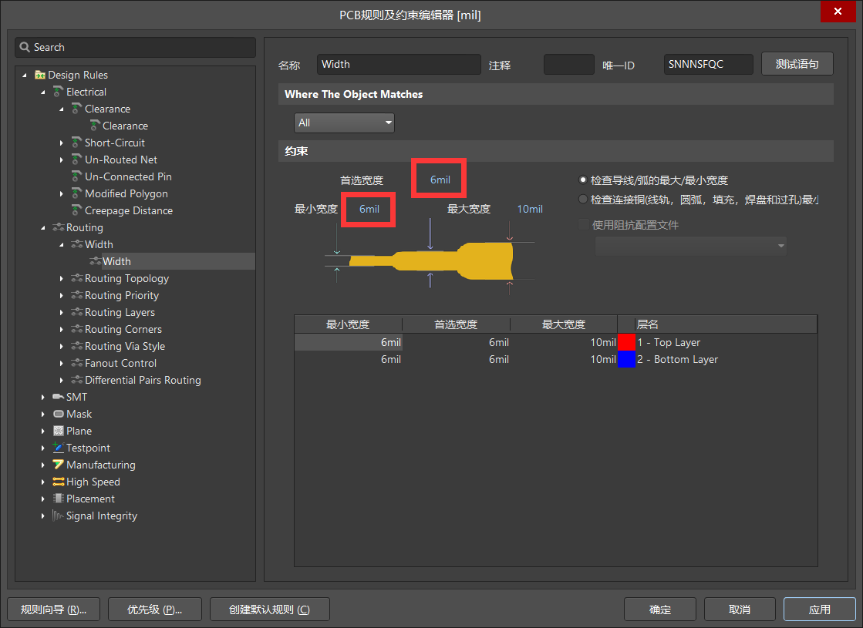Click the 应用 button
Screen dimensions: 863x628
point(820,610)
